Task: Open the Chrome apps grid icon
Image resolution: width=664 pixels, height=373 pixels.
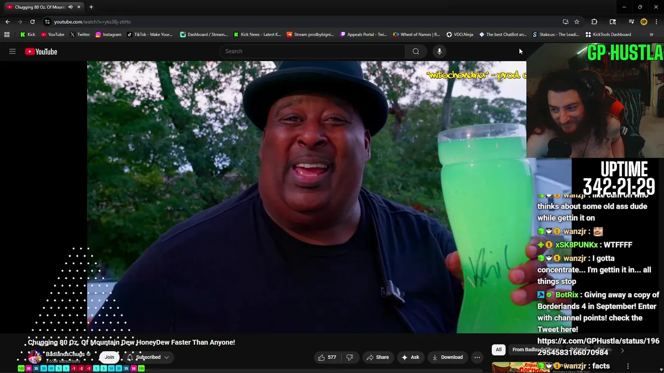Action: 7,35
